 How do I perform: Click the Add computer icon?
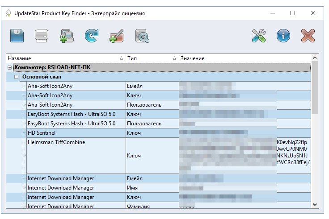[67, 36]
